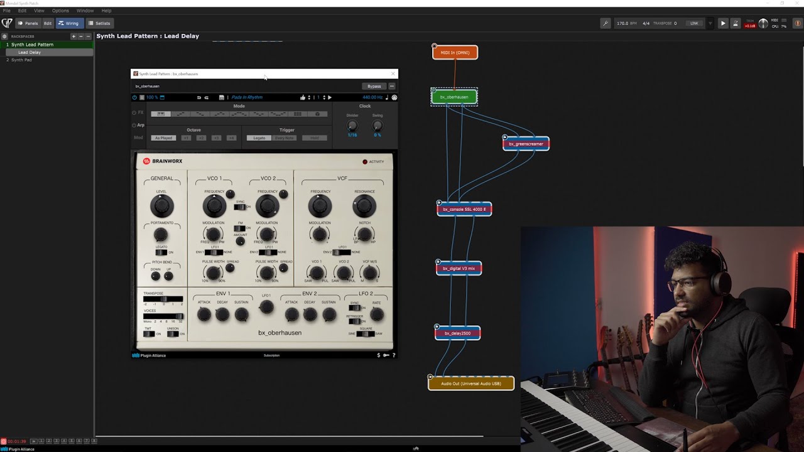Select the bx_greenscreamer plugin block
The height and width of the screenshot is (452, 804).
click(526, 144)
